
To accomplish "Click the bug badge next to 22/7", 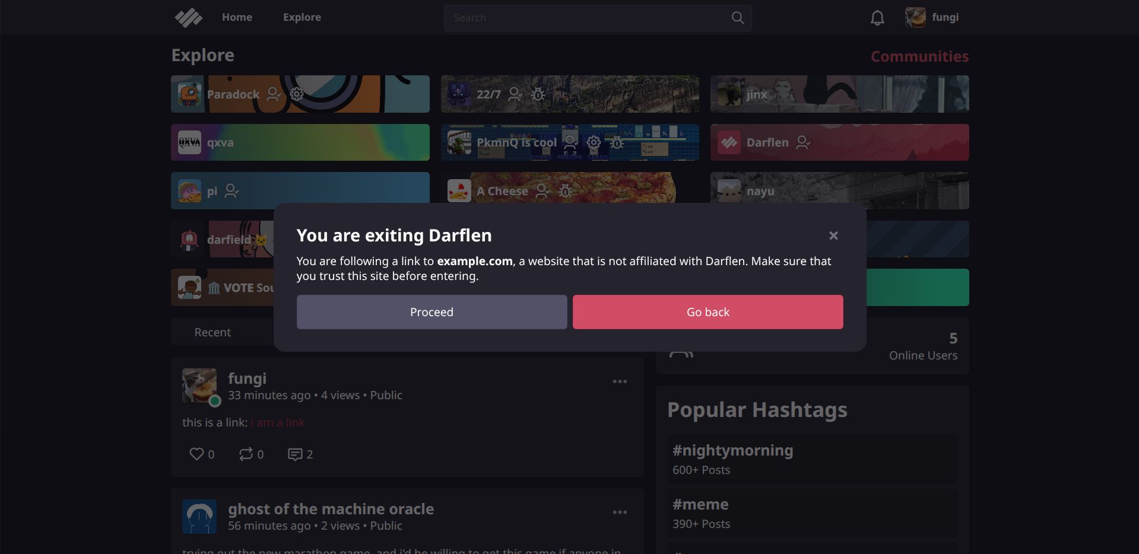I will pos(538,94).
